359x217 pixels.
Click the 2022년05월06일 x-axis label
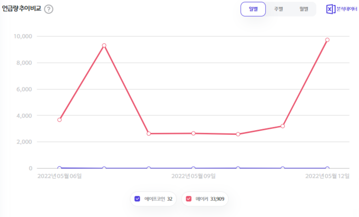59,176
